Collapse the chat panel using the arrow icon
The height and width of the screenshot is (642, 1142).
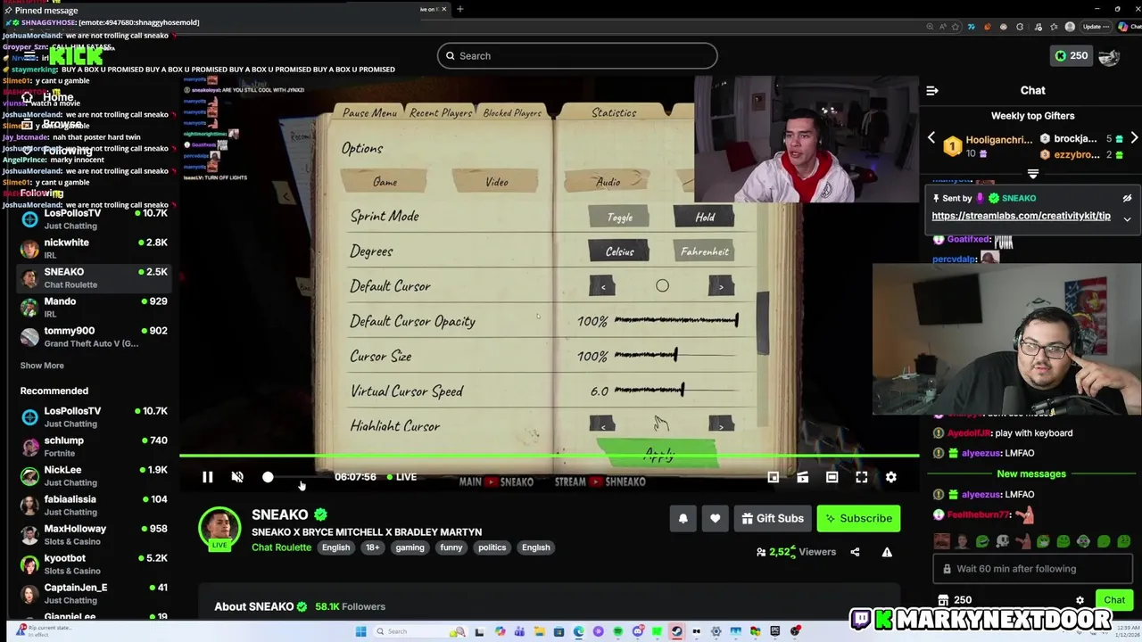(932, 90)
